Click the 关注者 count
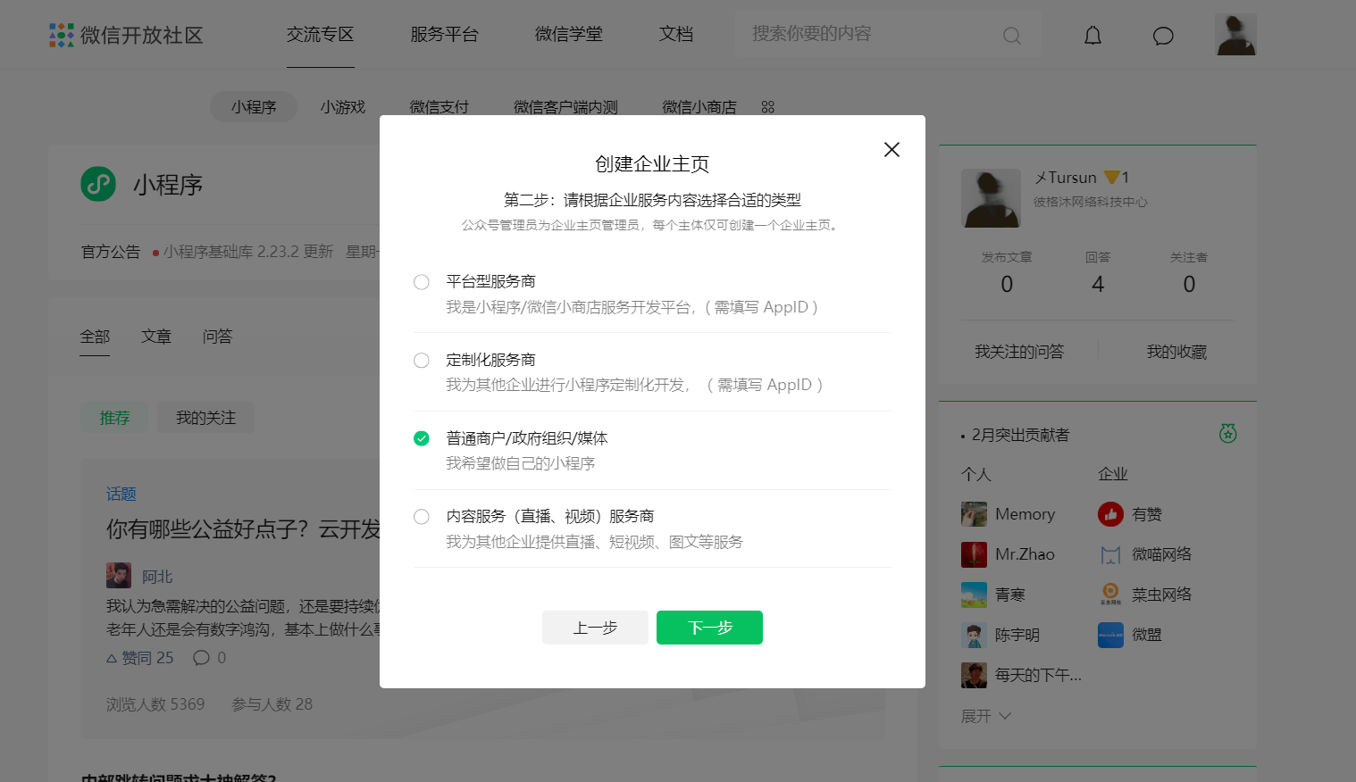Viewport: 1356px width, 782px height. click(x=1189, y=284)
